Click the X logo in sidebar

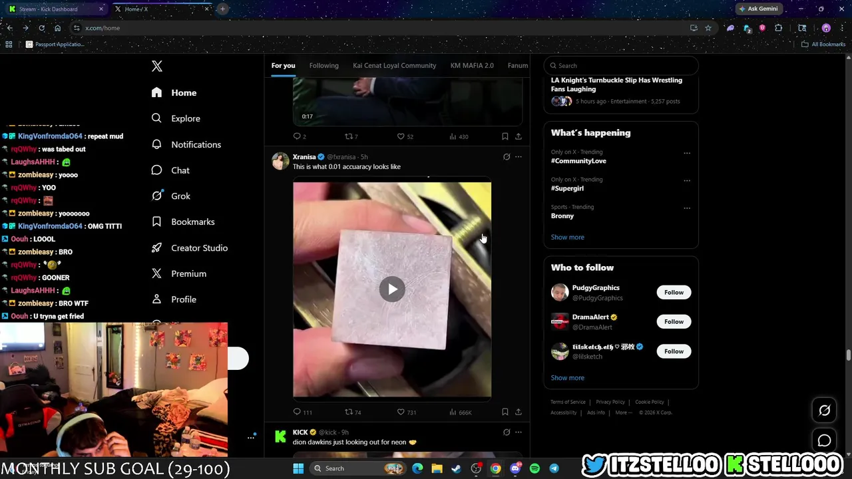pos(157,66)
